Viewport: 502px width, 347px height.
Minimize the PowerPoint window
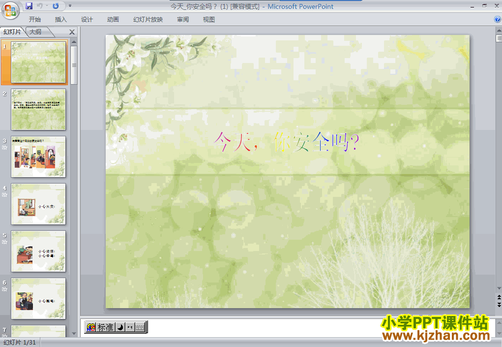tap(472, 6)
